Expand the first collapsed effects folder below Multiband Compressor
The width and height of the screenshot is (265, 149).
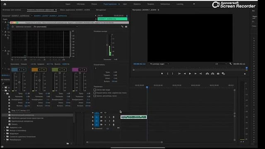tap(5, 127)
